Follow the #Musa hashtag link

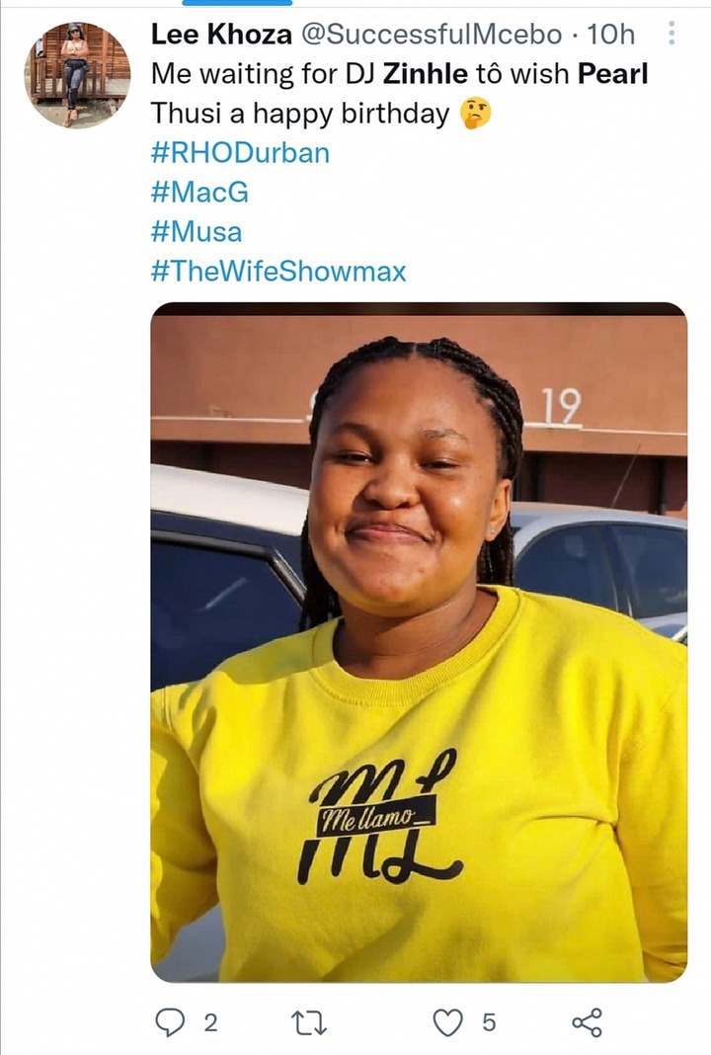pyautogui.click(x=197, y=232)
